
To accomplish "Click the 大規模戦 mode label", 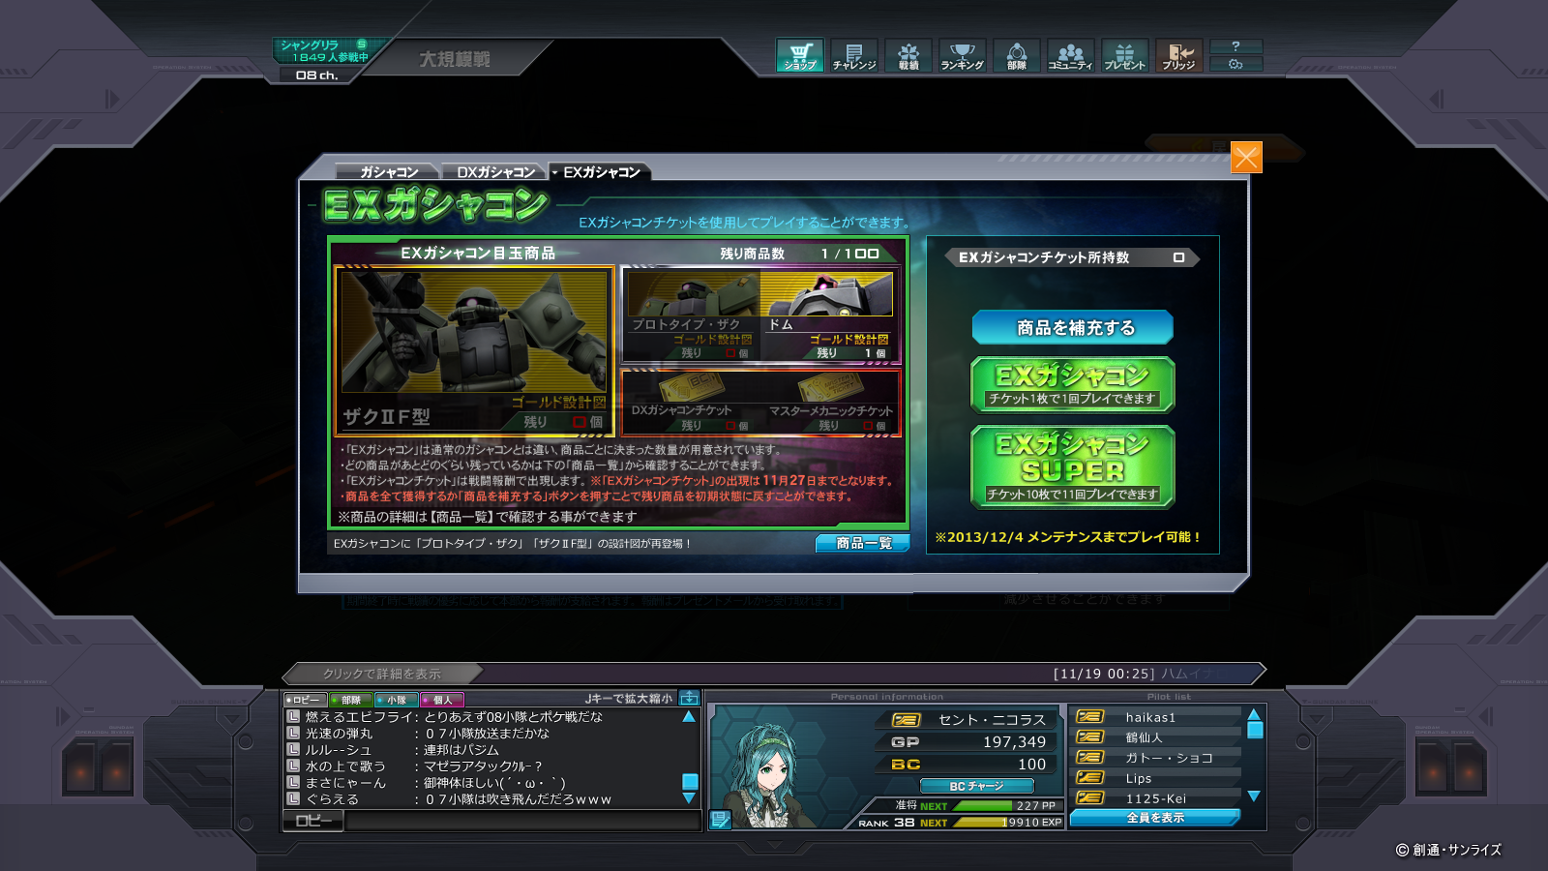I will click(455, 59).
